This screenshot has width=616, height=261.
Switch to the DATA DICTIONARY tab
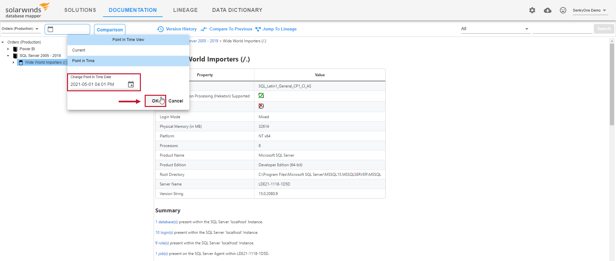click(237, 10)
